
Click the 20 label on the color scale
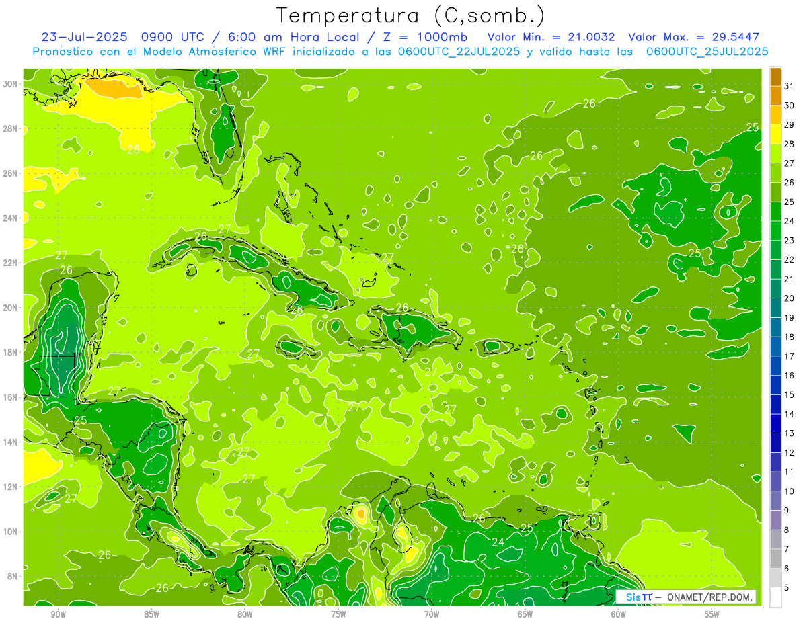click(x=790, y=298)
